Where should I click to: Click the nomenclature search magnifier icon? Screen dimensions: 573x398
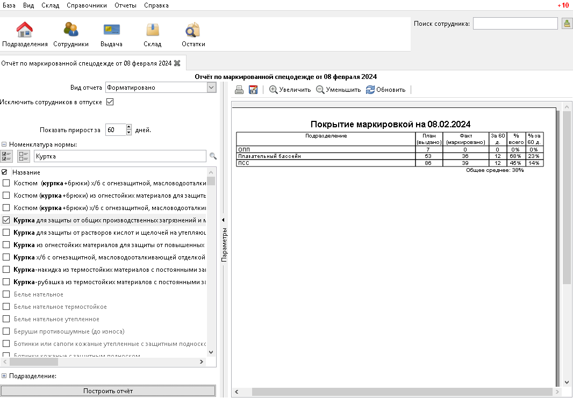coord(213,156)
